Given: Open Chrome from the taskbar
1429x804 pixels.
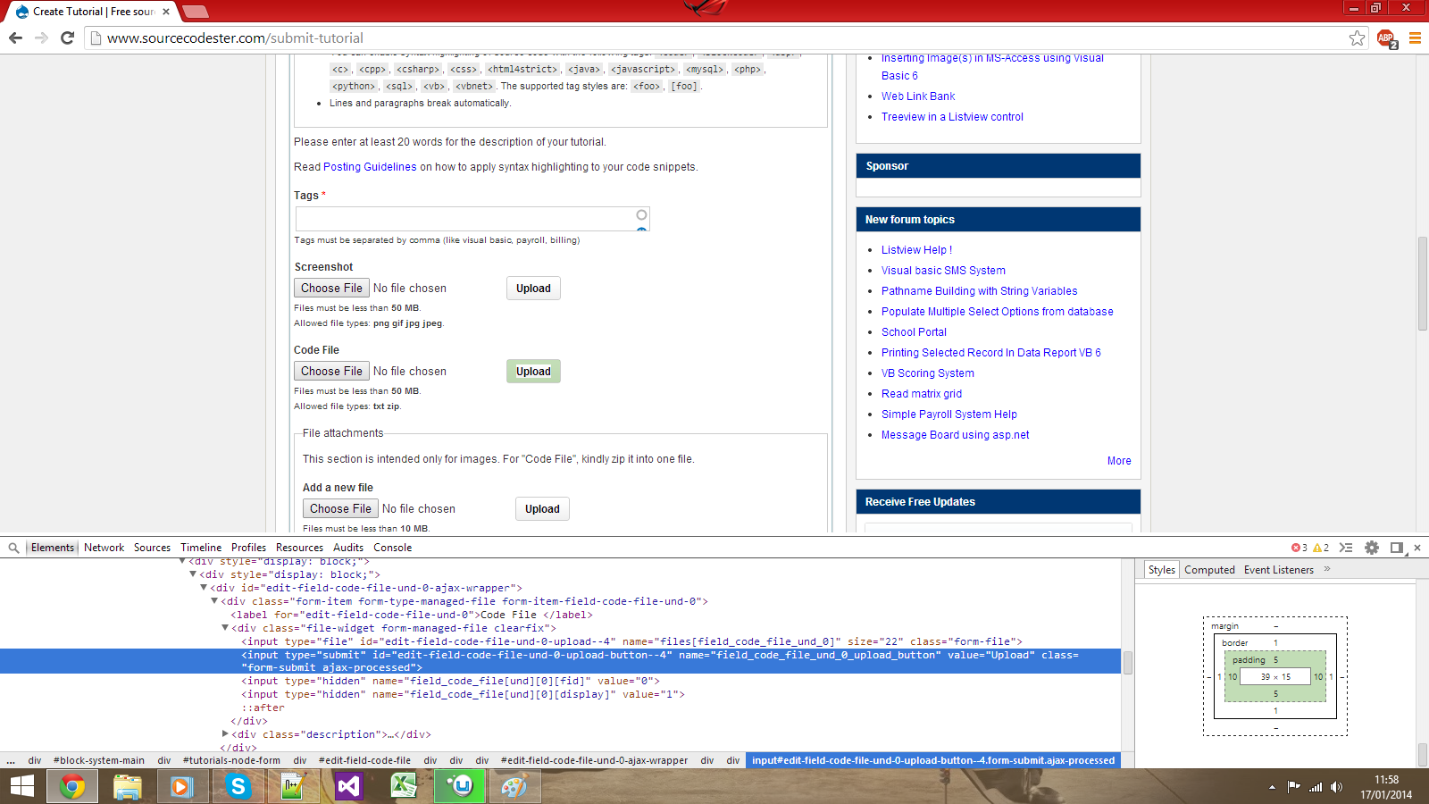Looking at the screenshot, I should (x=72, y=786).
